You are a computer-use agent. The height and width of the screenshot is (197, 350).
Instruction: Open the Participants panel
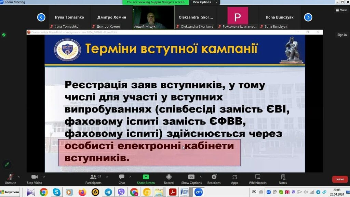(x=93, y=179)
